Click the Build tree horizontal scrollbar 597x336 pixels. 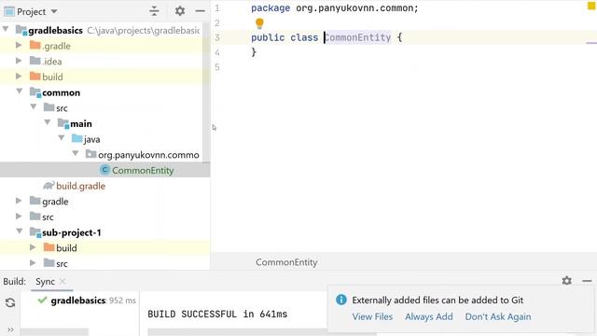tap(54, 332)
